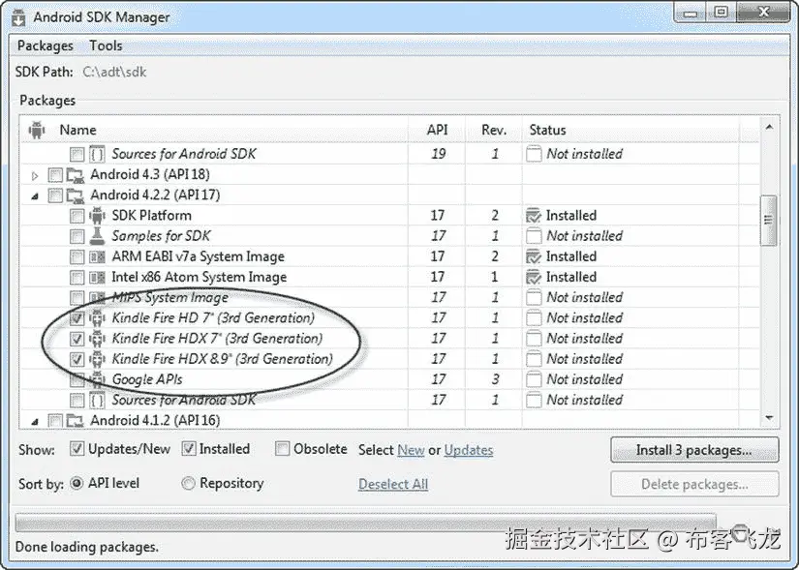Click the Android 4.3 (API 18) folder icon

pyautogui.click(x=76, y=175)
